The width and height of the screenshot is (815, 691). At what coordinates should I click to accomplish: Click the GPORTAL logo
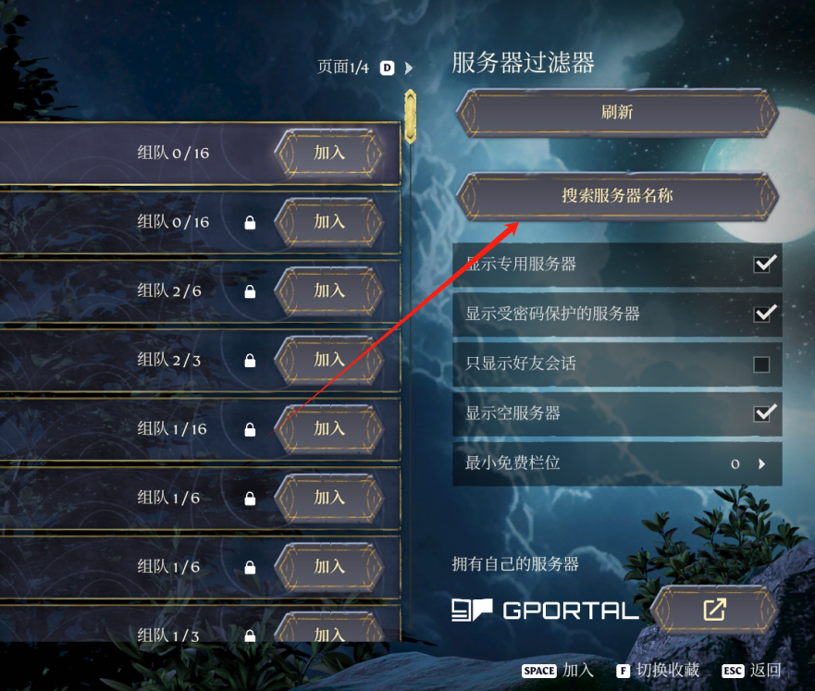545,610
